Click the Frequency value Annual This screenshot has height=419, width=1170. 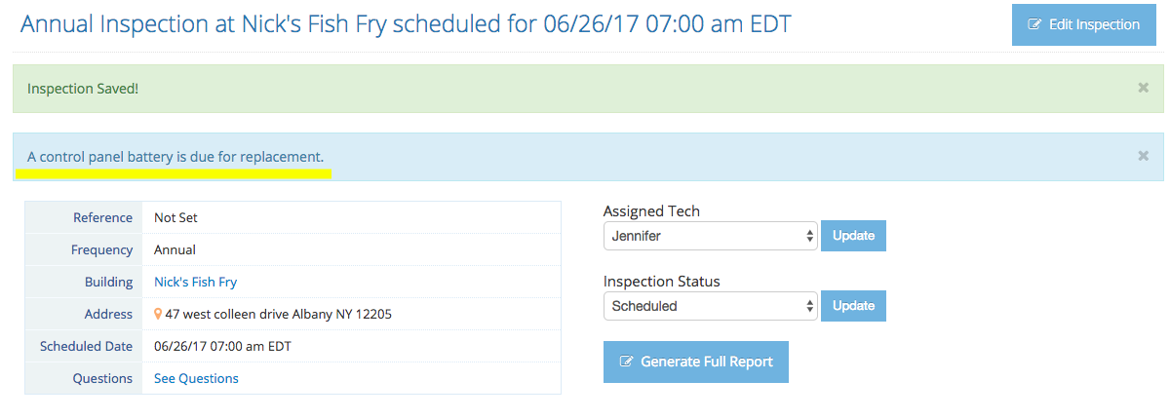pos(175,250)
